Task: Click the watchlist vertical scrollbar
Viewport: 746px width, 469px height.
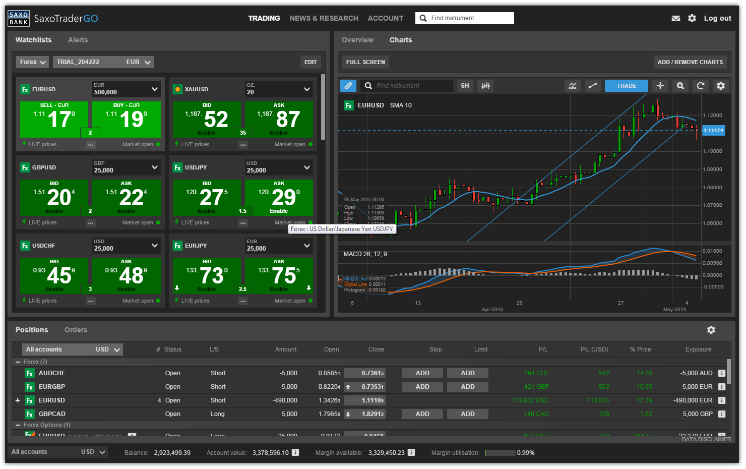Action: 323,107
